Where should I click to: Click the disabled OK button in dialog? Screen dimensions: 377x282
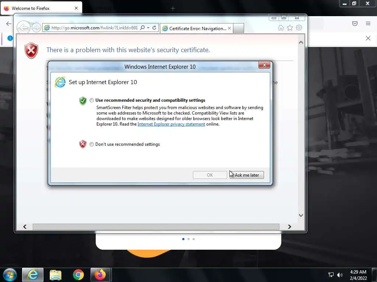210,175
